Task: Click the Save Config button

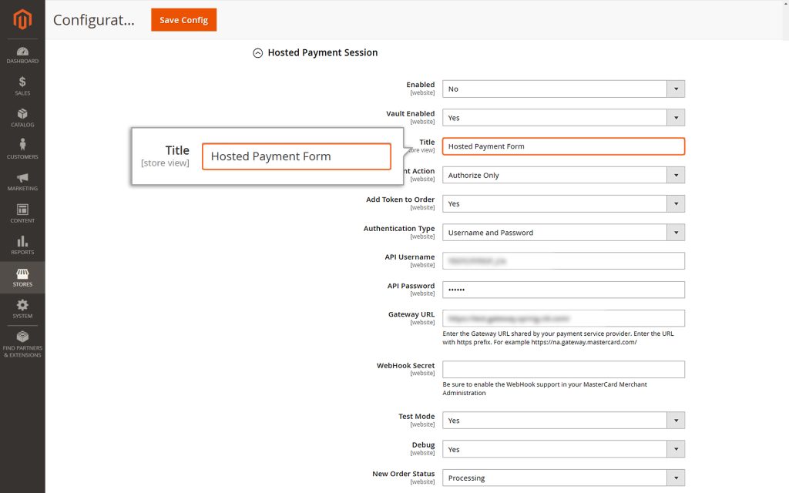Action: point(183,20)
